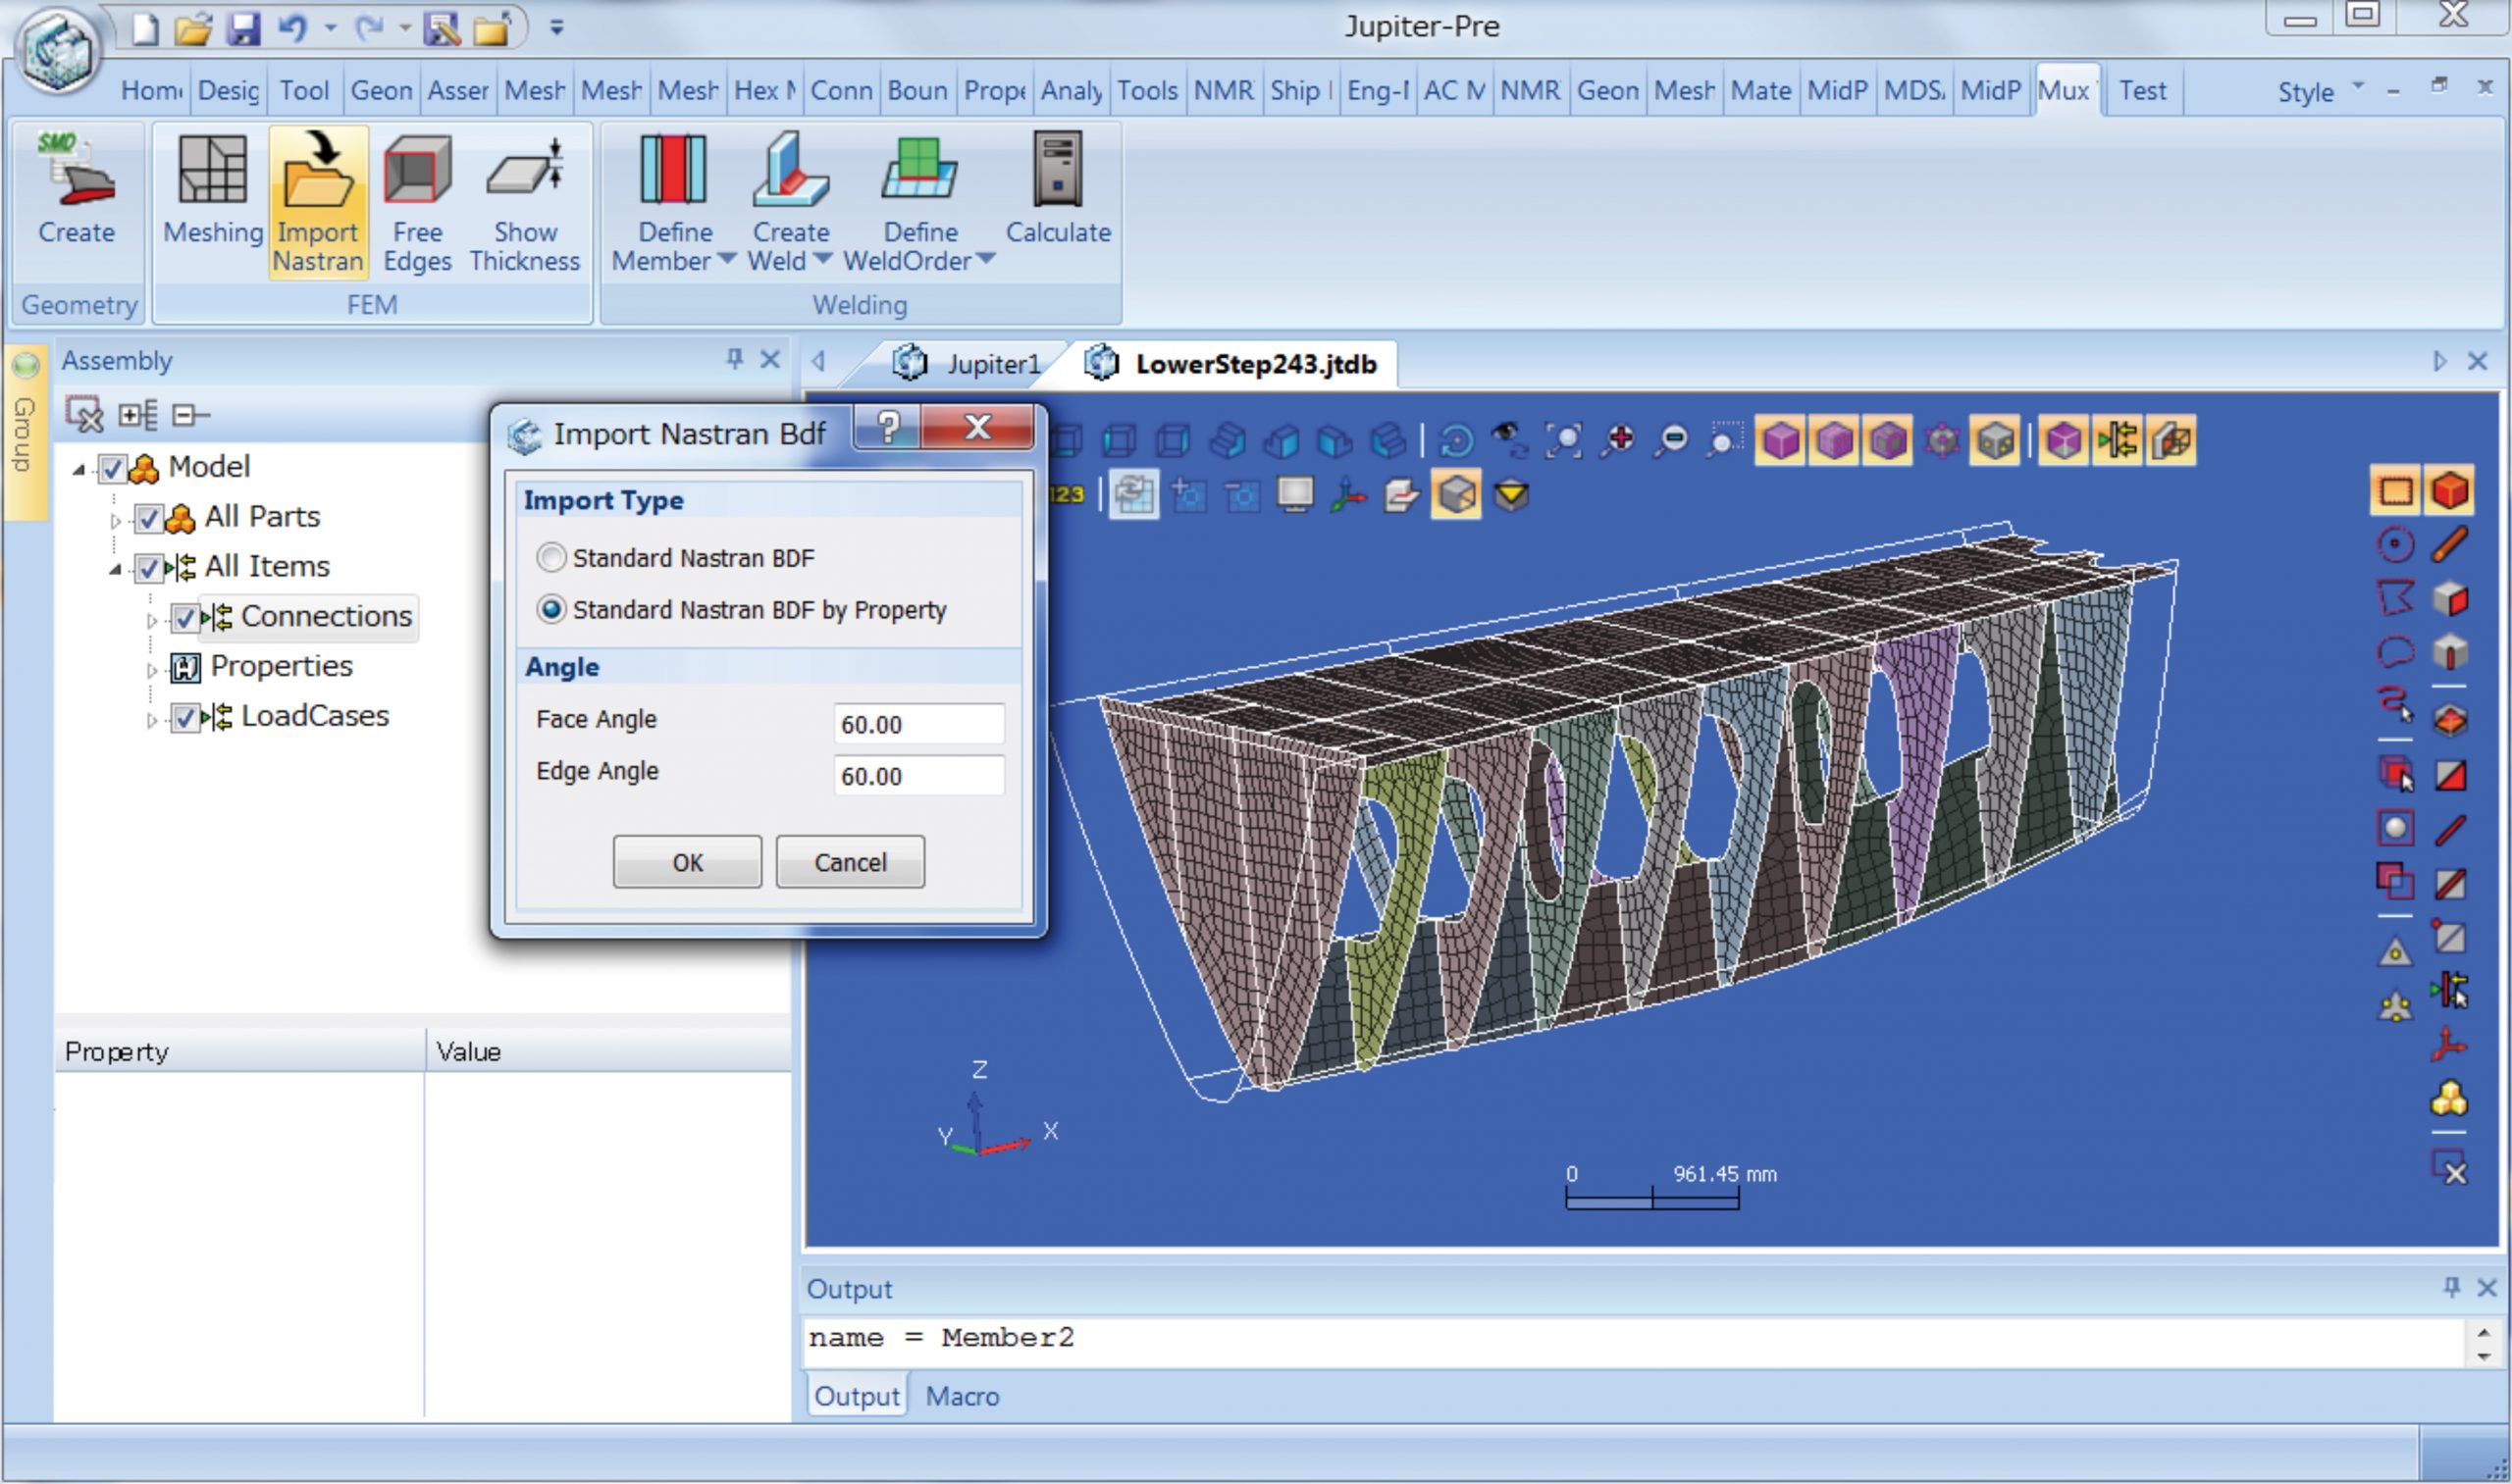Toggle the Connections checkbox
The image size is (2512, 1484).
click(x=185, y=618)
